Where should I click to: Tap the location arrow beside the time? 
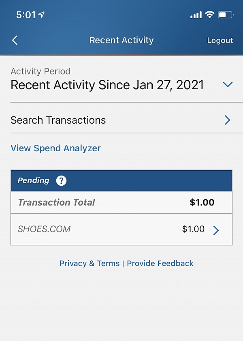click(x=41, y=15)
